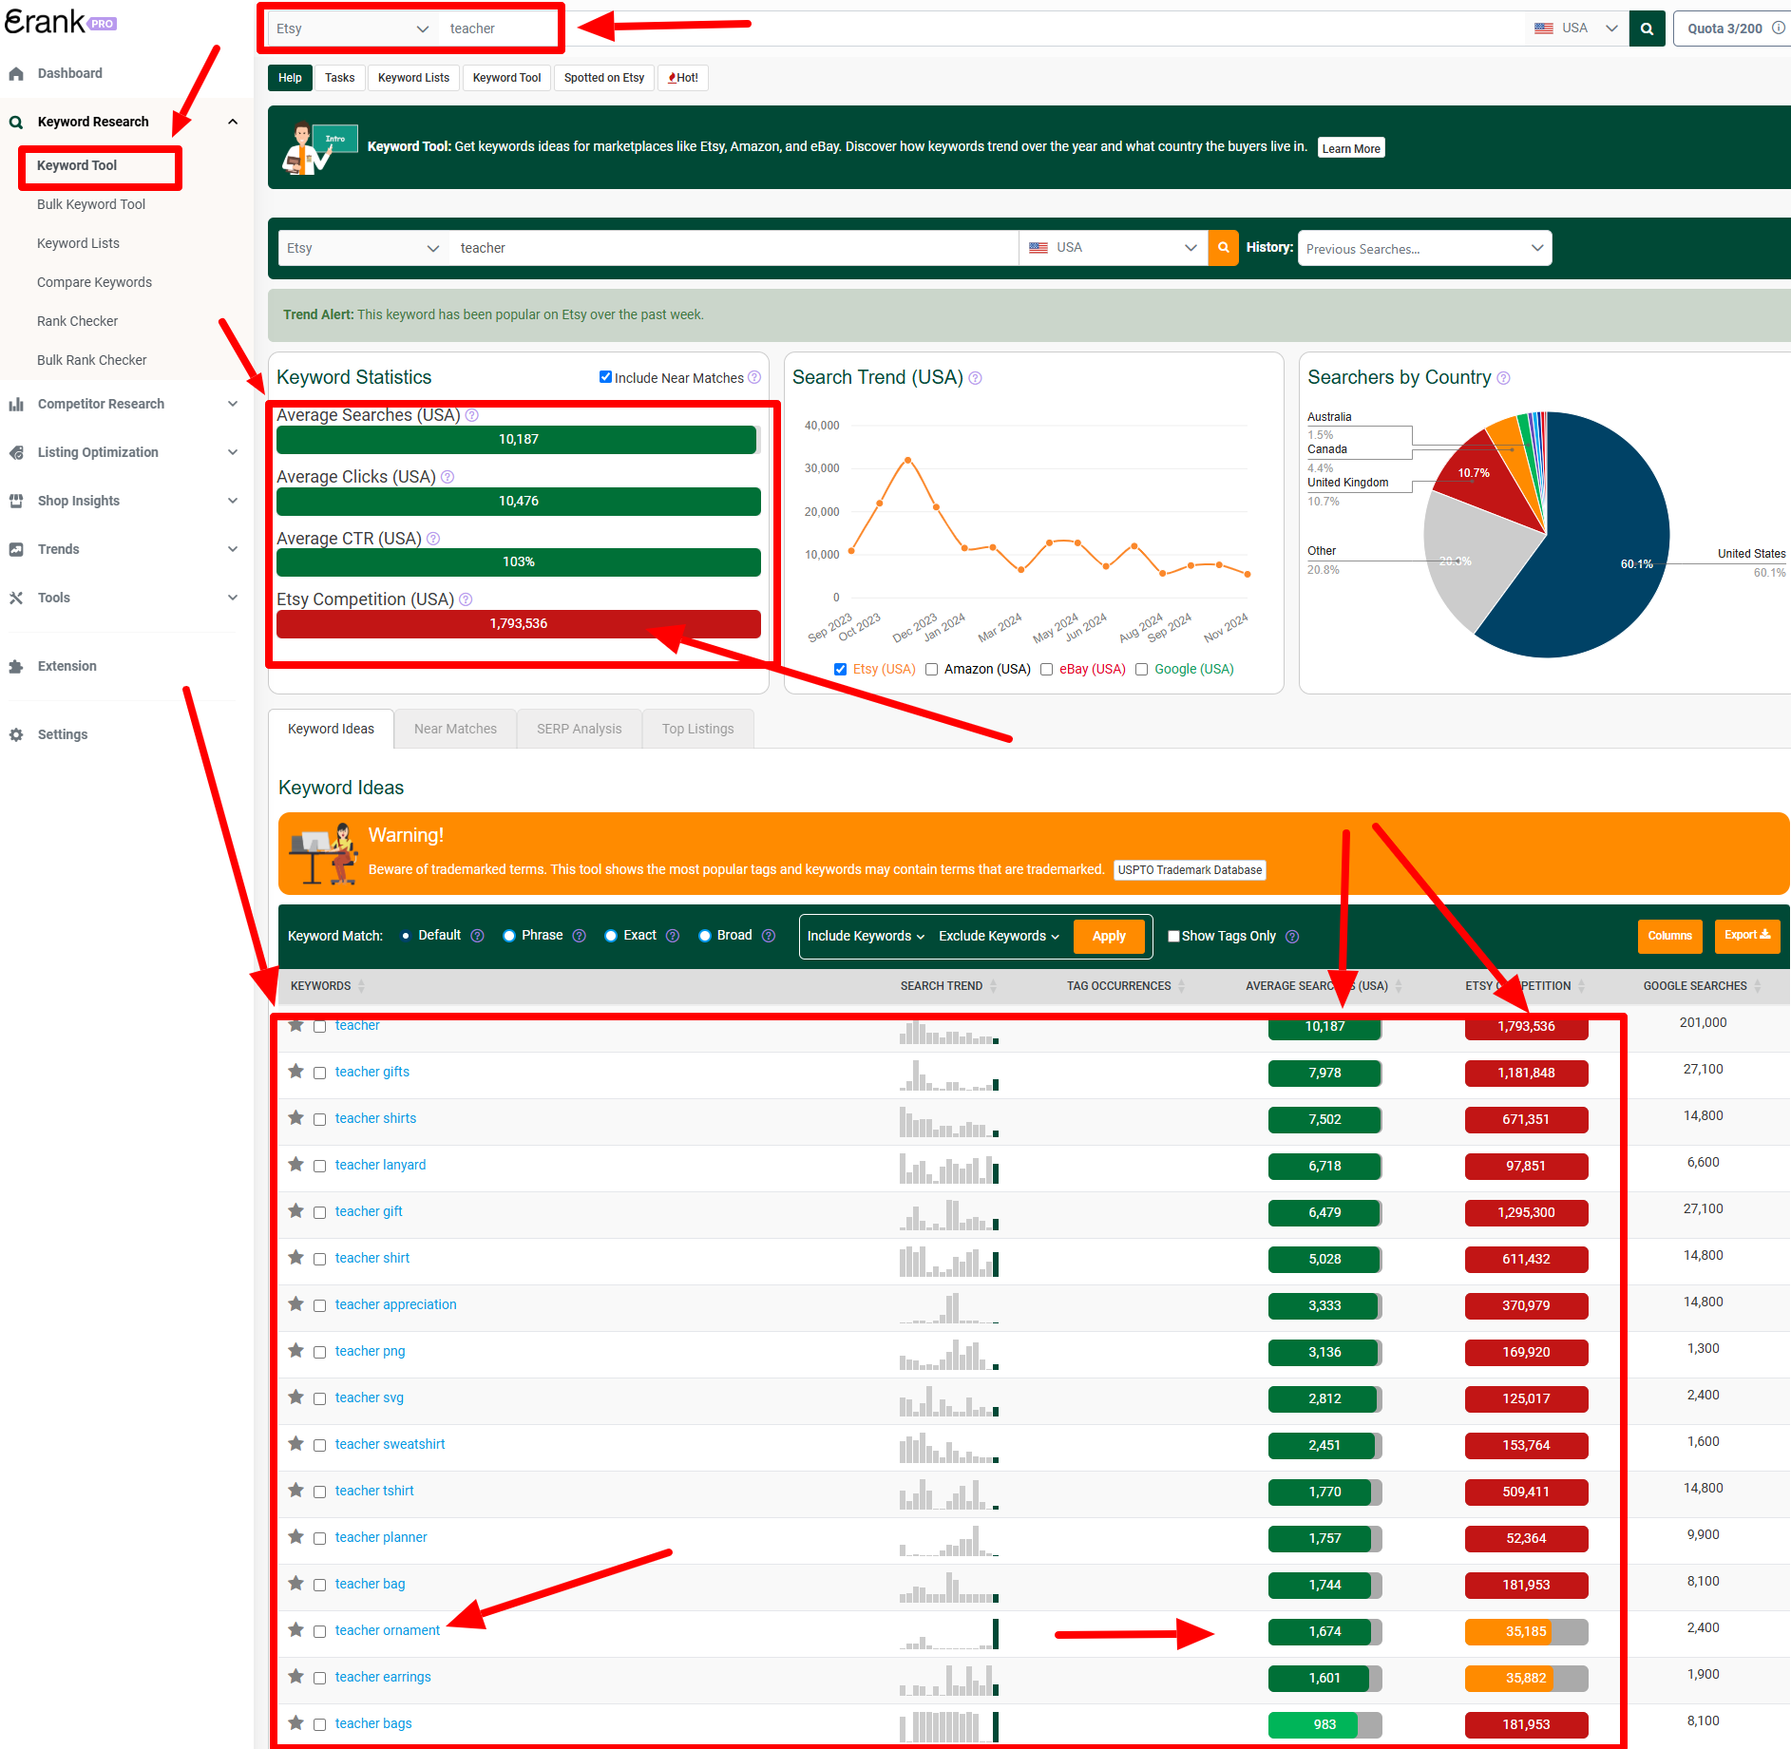Open Previous Searches history dropdown

click(x=1424, y=248)
